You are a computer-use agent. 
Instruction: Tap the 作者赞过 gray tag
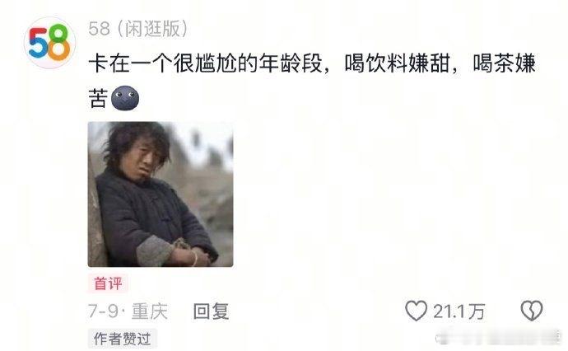(x=123, y=339)
